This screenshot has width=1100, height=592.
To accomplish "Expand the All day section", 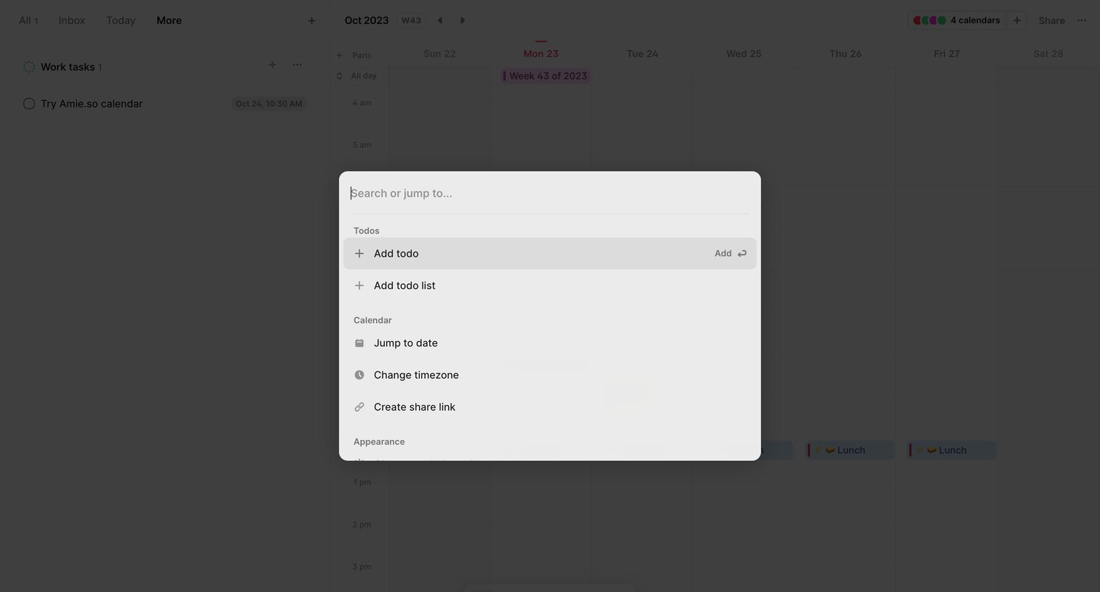I will [x=339, y=76].
